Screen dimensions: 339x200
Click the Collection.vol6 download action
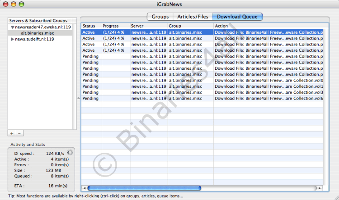pos(269,99)
